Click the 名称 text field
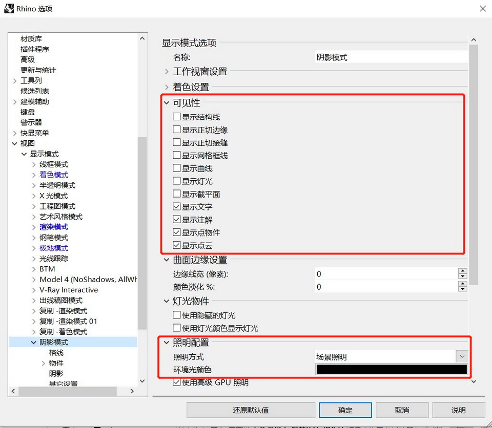The height and width of the screenshot is (428, 492). (x=392, y=57)
